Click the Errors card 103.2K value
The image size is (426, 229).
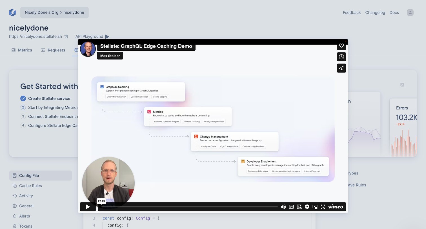406,117
